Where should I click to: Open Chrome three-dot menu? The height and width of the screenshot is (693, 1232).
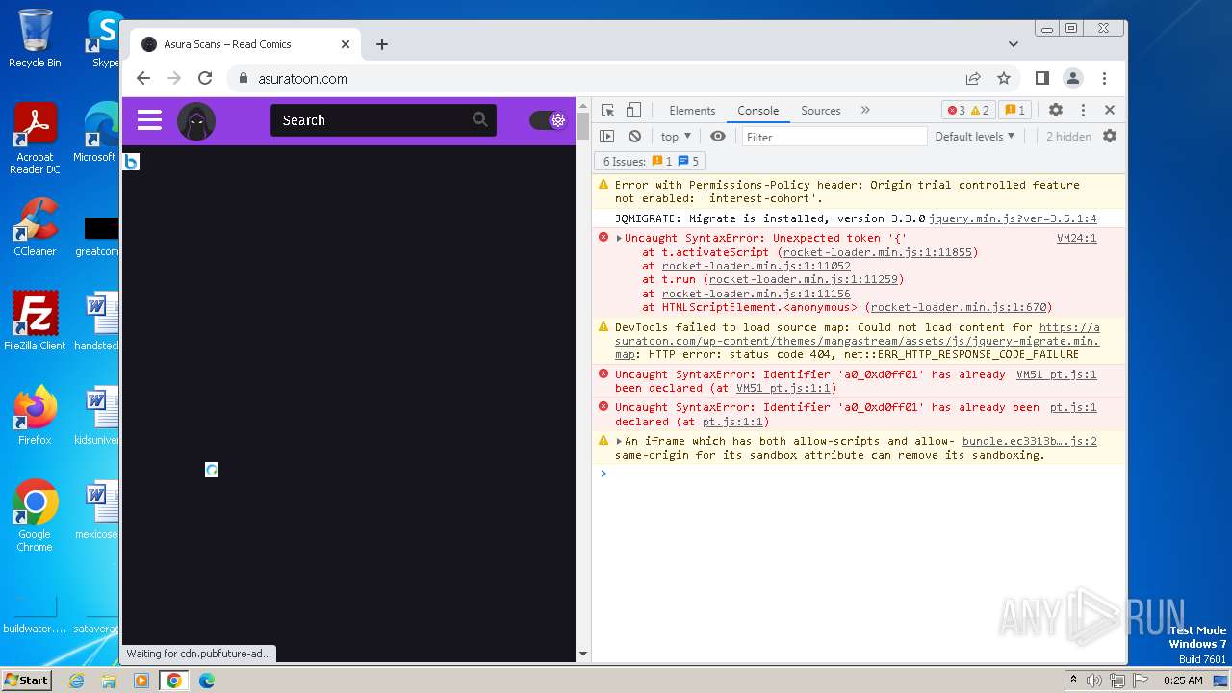point(1104,78)
